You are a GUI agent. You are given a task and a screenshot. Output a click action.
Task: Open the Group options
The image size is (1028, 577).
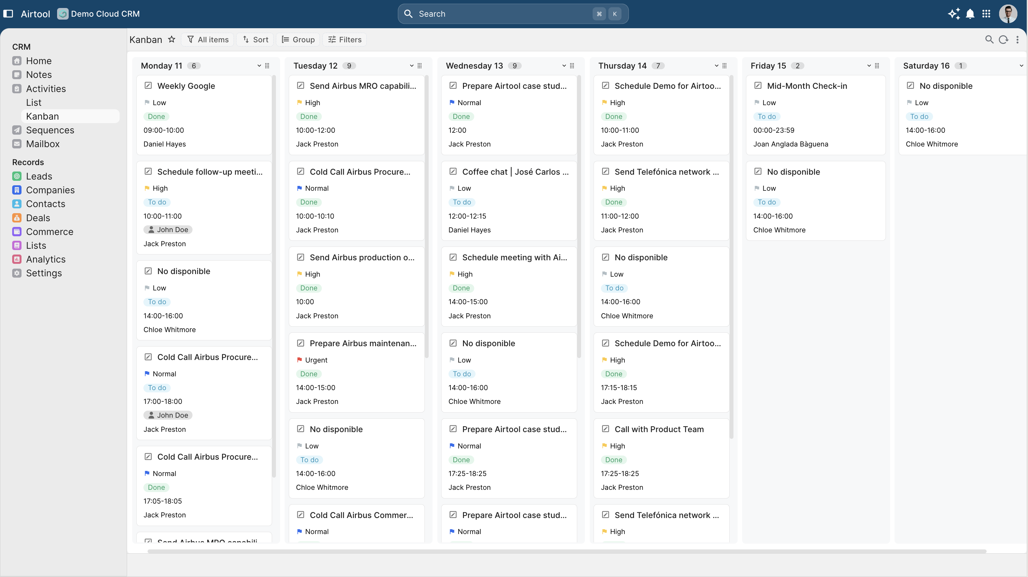[x=298, y=39]
